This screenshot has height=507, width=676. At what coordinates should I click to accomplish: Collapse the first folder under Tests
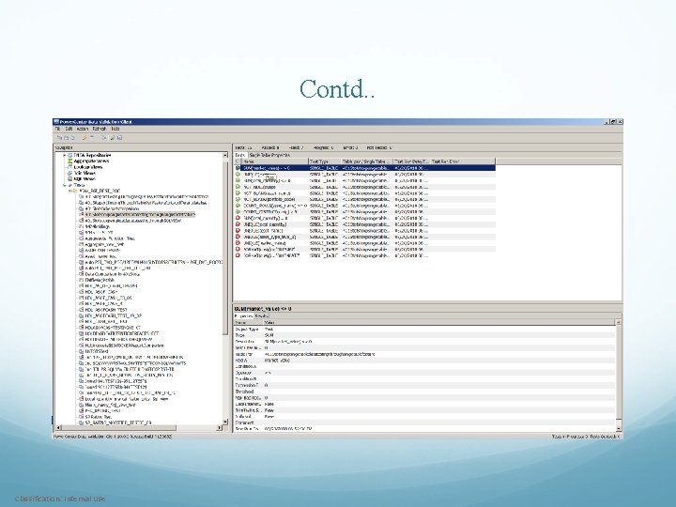(69, 191)
